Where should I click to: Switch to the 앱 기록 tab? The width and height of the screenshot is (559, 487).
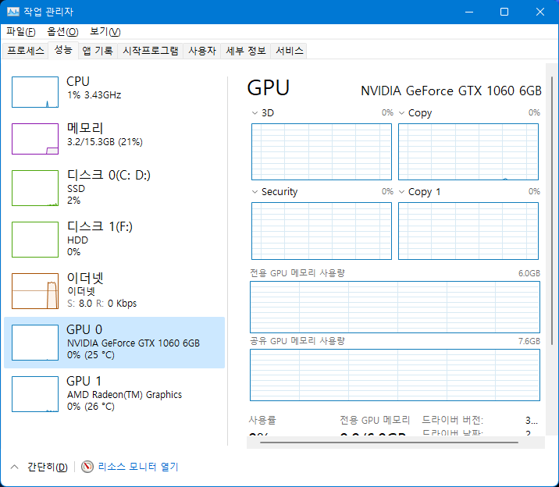tap(98, 51)
